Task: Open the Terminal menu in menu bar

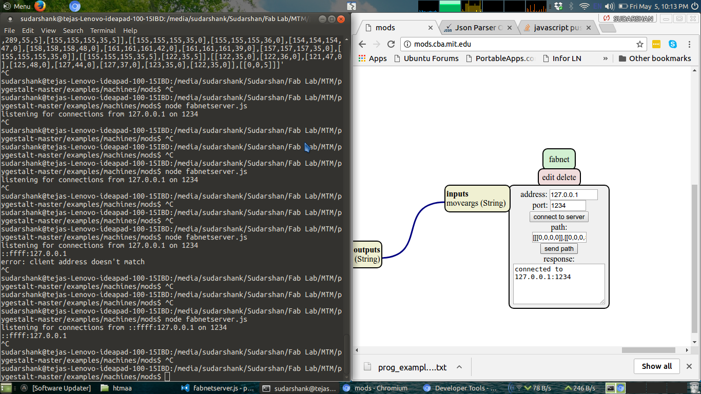Action: [x=103, y=31]
